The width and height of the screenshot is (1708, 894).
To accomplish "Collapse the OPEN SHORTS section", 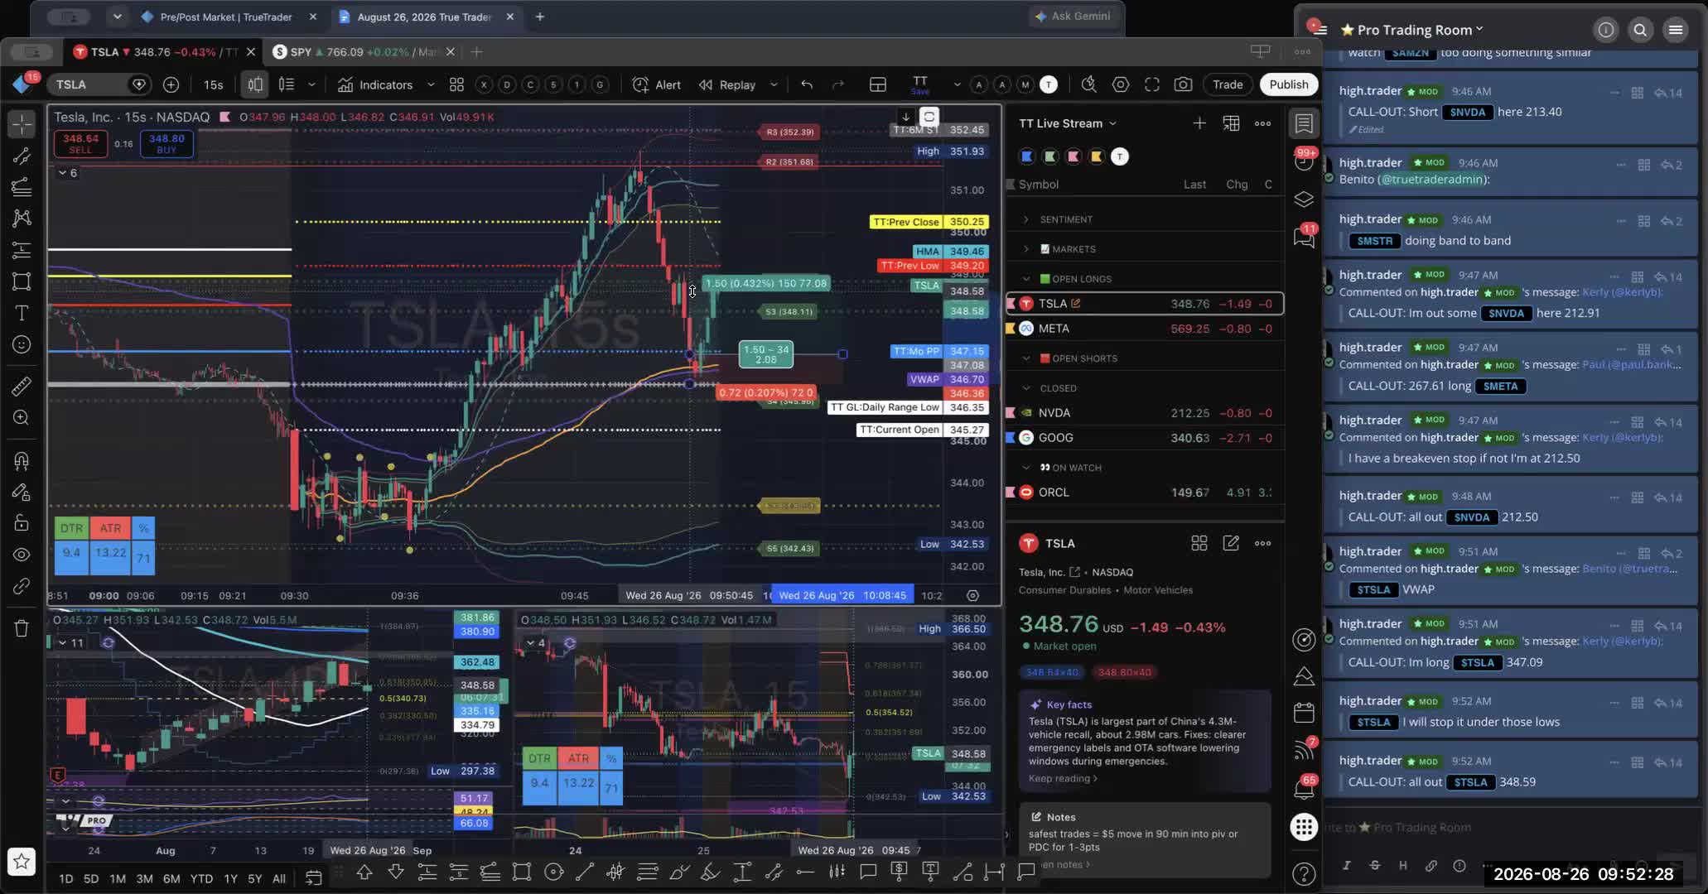I will (x=1026, y=358).
